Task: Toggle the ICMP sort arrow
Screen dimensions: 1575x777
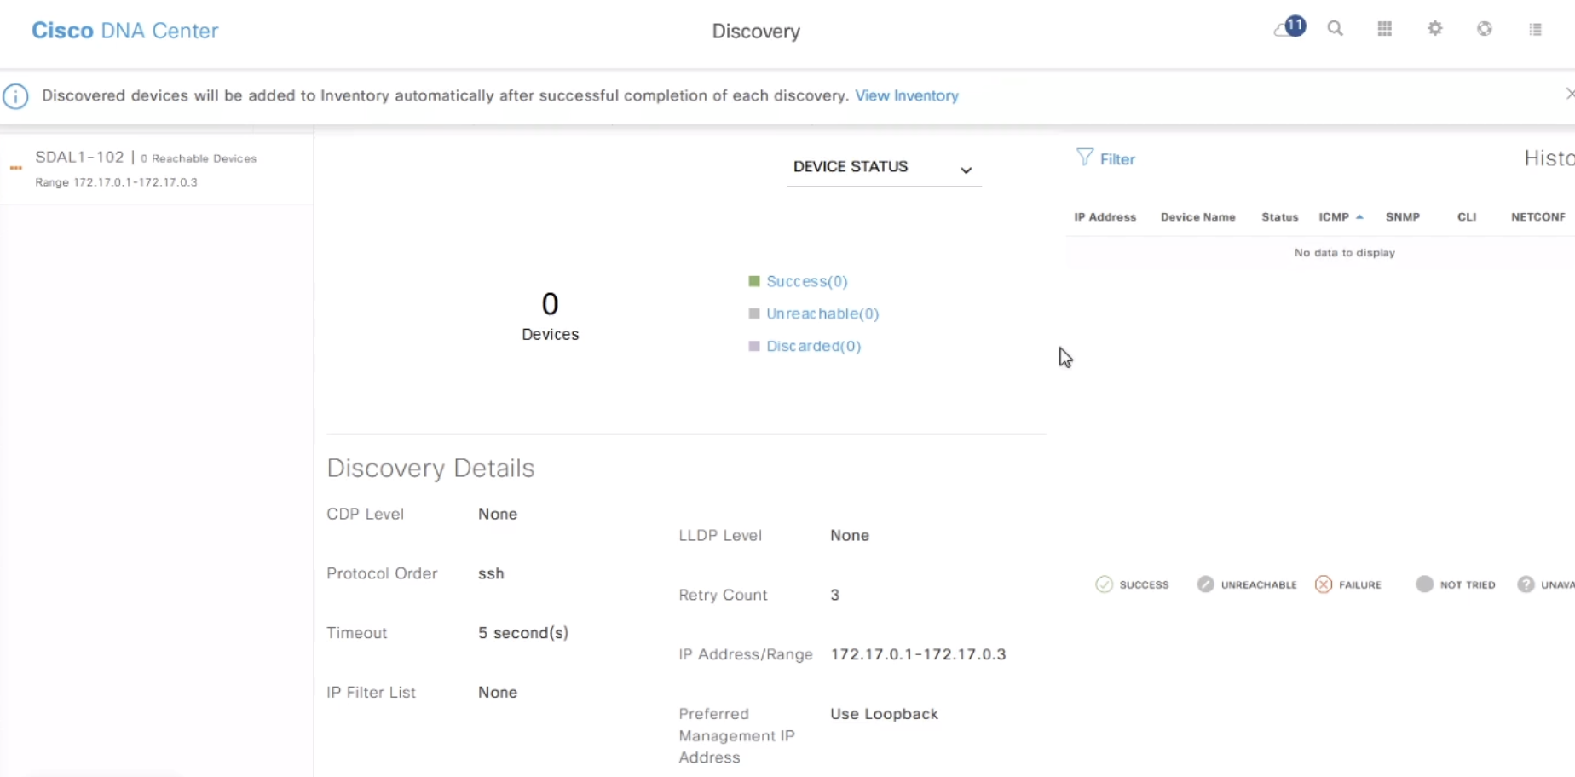Action: (1359, 217)
